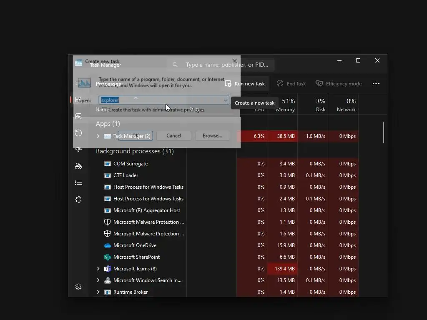Click the Microsoft OneDrive cloud icon
The width and height of the screenshot is (427, 320).
point(108,245)
